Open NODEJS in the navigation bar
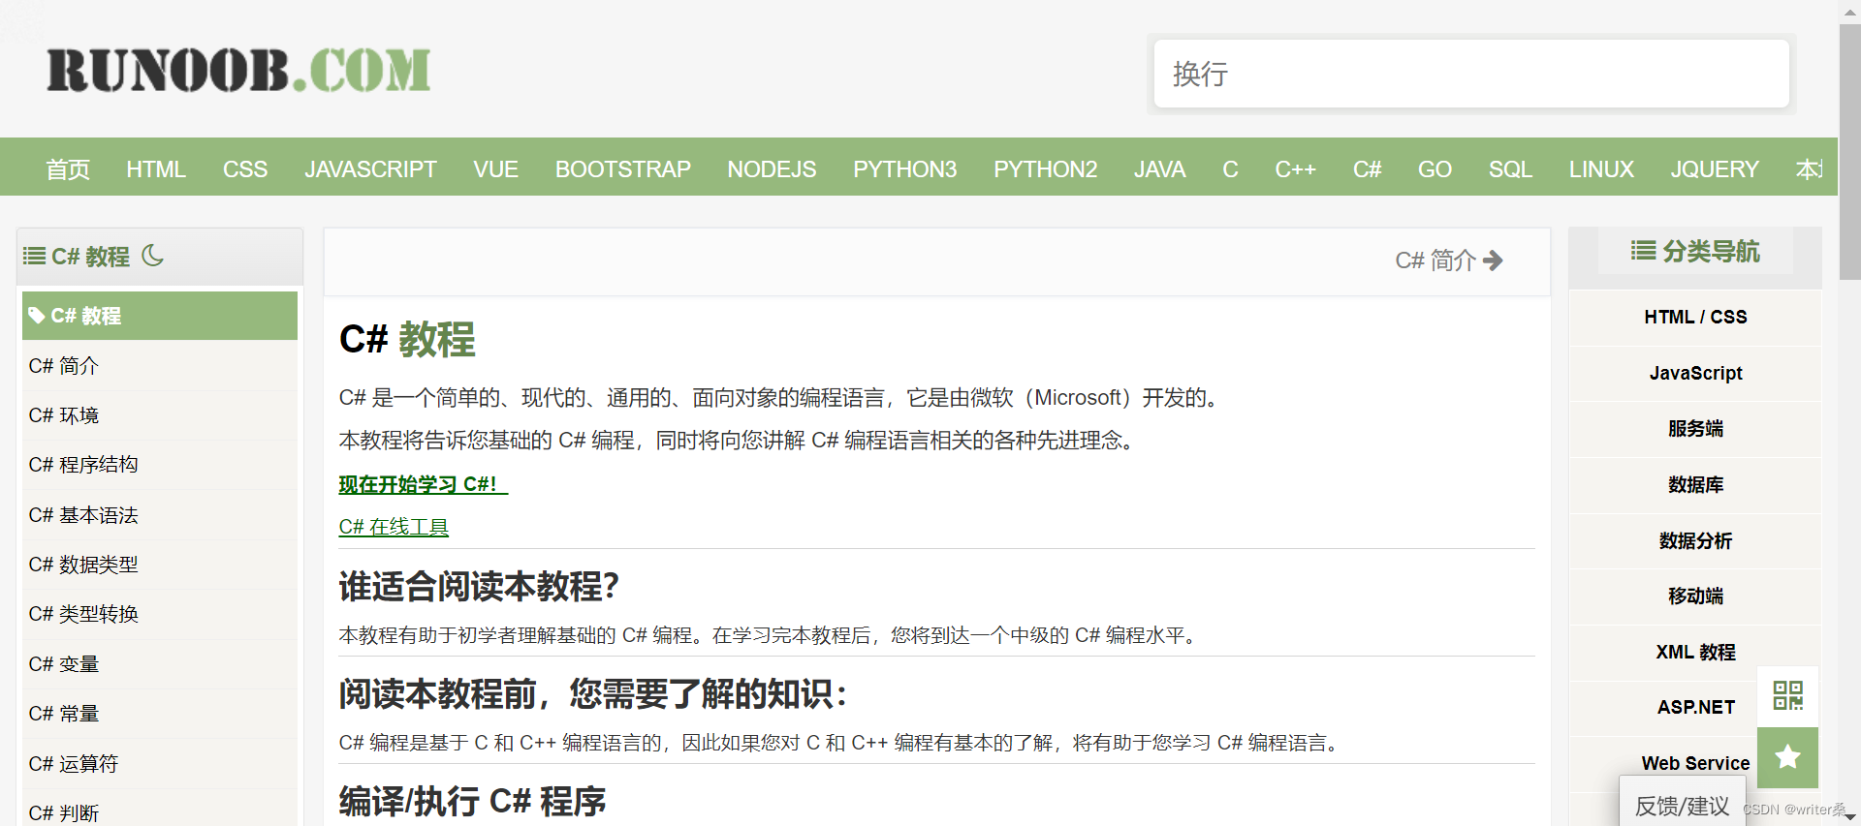1861x826 pixels. click(x=772, y=169)
